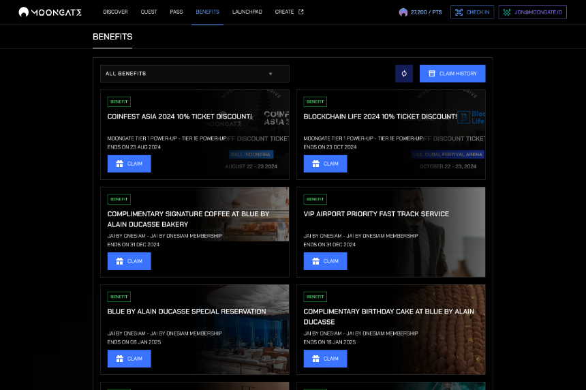View the 27,200 / PTS balance
586x390 pixels.
coord(426,12)
